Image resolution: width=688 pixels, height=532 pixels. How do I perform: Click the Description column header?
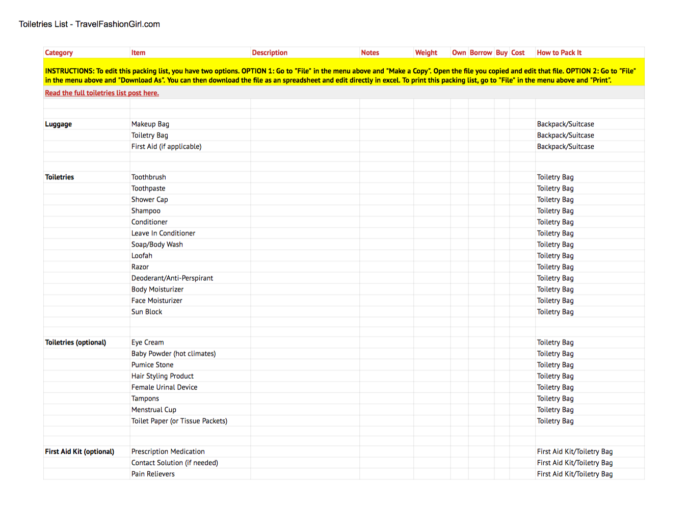coord(270,52)
